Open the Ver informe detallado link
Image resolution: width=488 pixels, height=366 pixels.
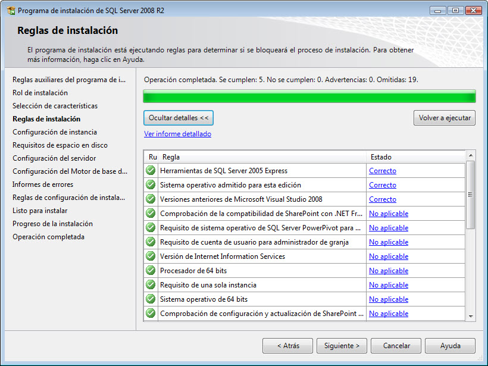tap(177, 134)
